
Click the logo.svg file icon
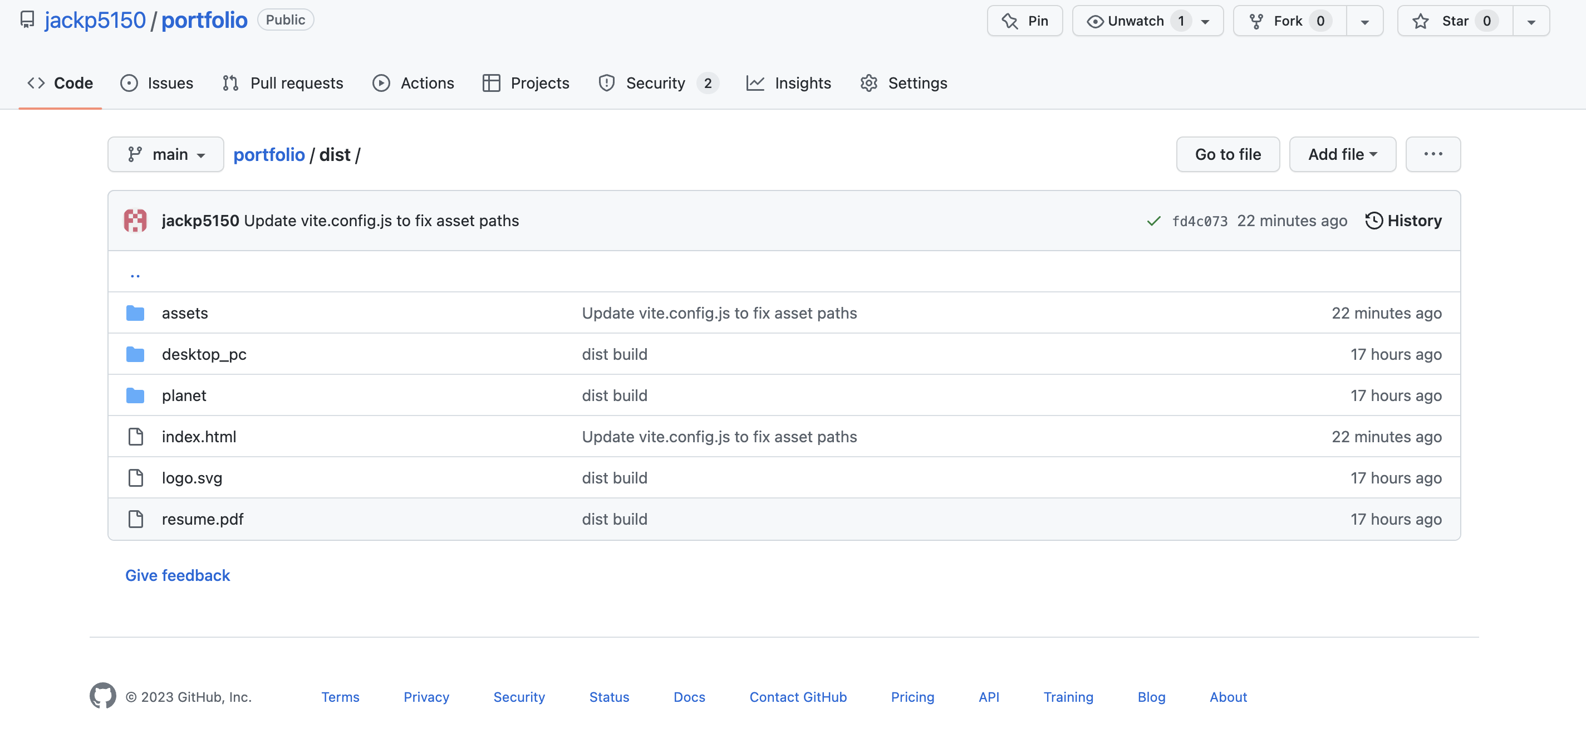point(135,478)
